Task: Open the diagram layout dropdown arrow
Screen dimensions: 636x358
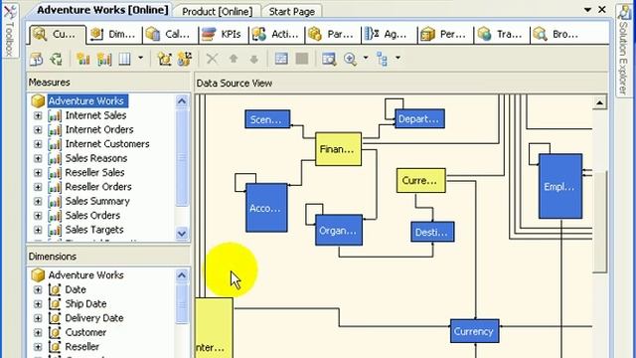Action: coord(397,58)
